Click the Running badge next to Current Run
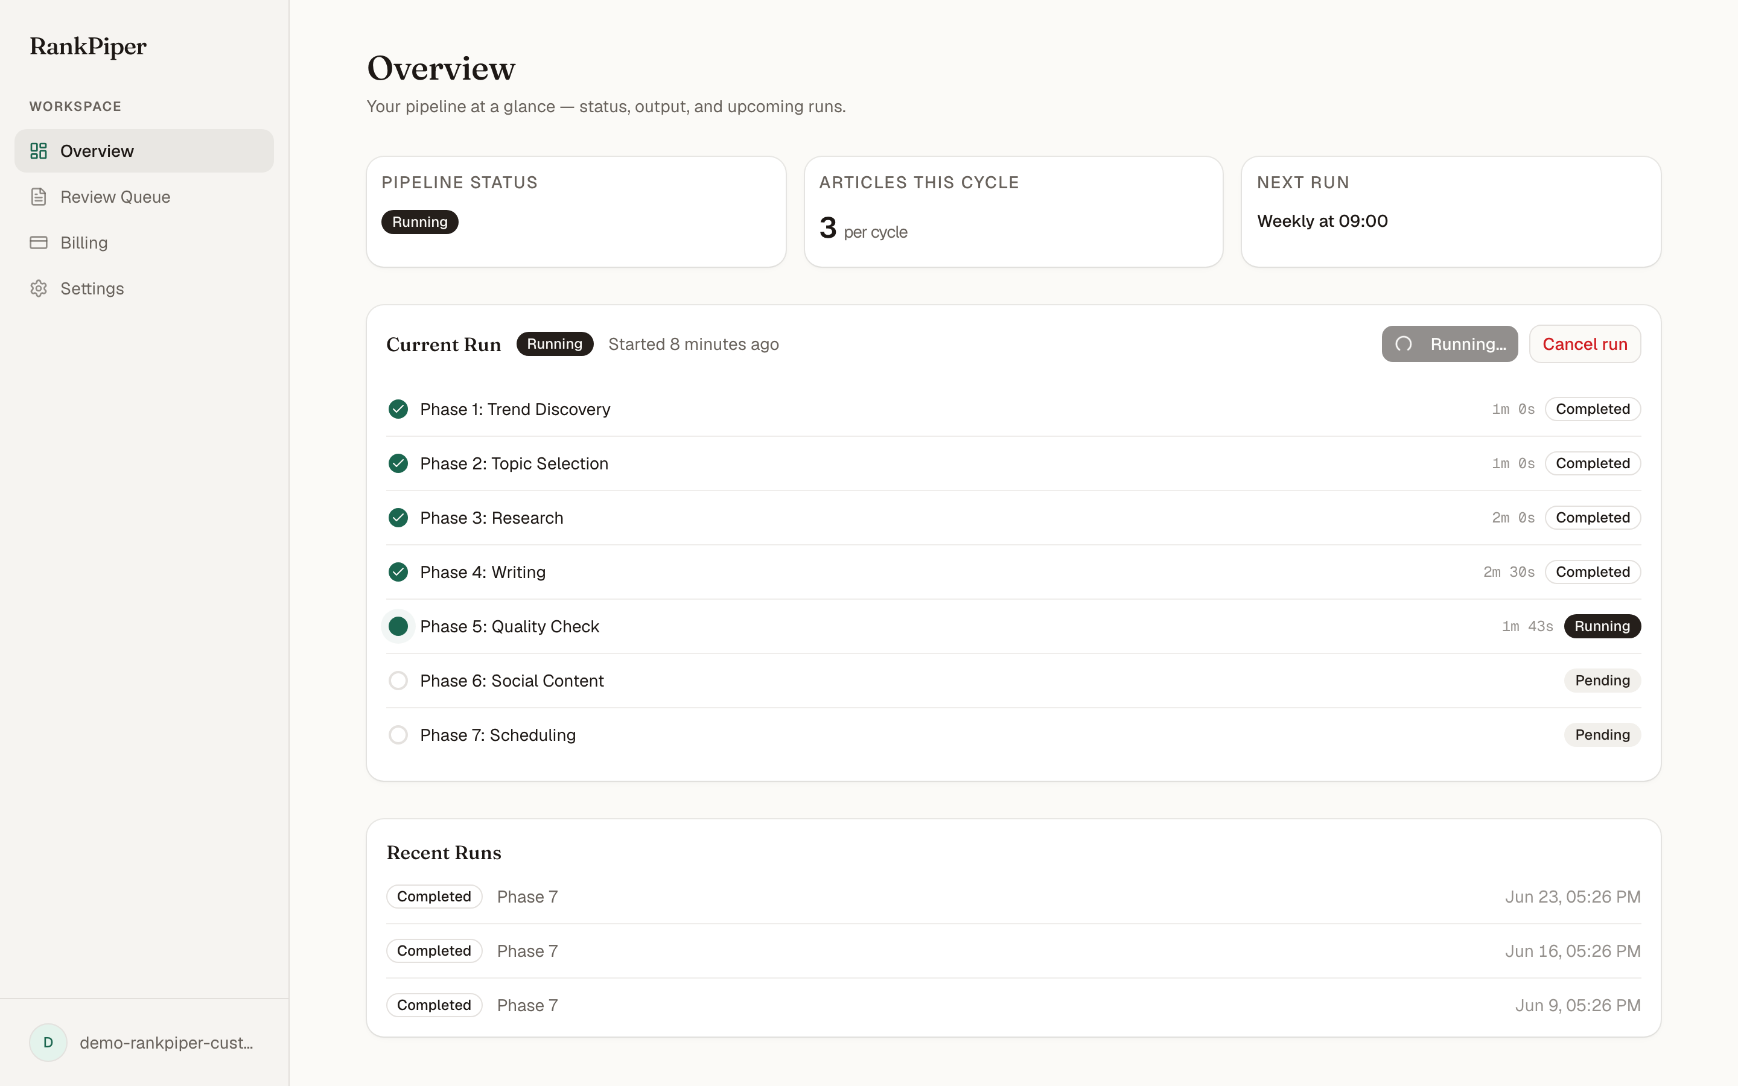 [555, 344]
